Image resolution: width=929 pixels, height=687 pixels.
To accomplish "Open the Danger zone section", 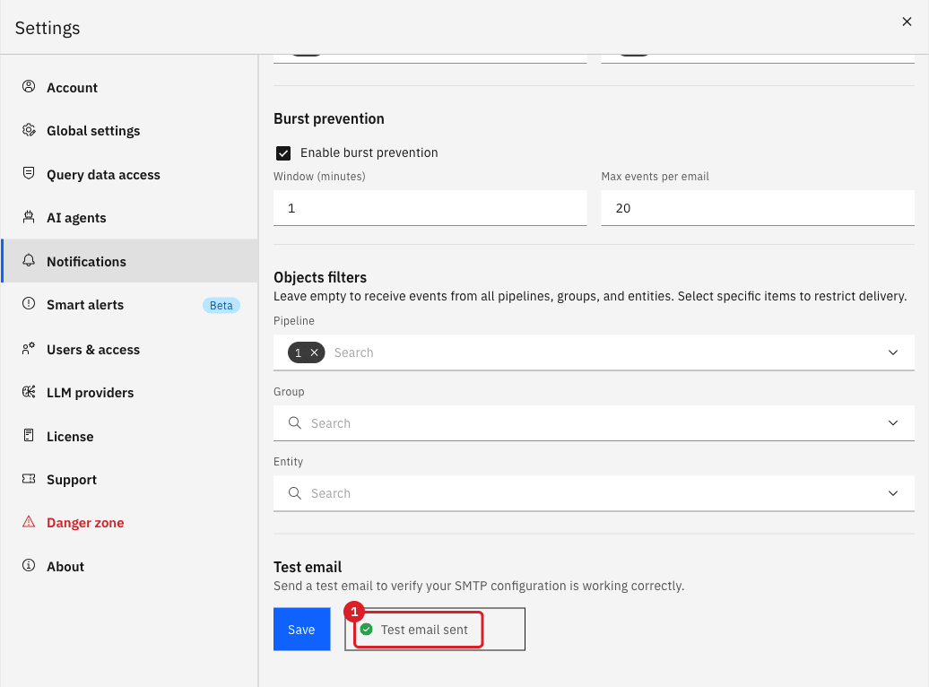I will (x=130, y=523).
